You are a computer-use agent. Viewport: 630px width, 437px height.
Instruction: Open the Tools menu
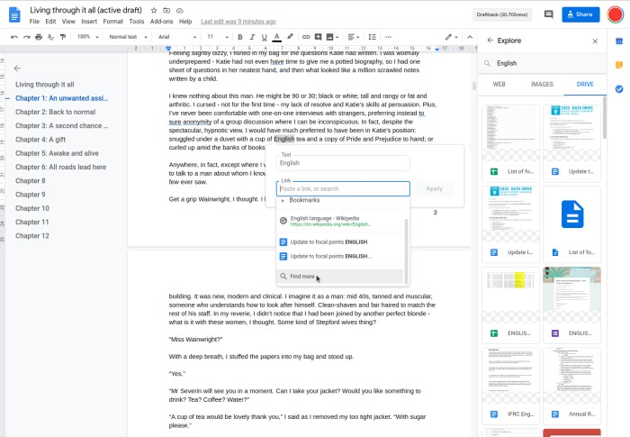[137, 22]
